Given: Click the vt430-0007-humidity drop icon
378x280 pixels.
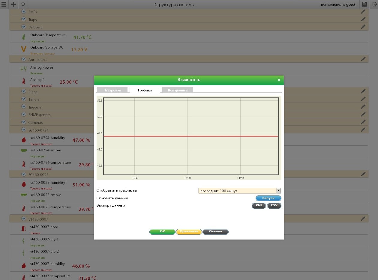Looking at the screenshot, I should pos(24,266).
